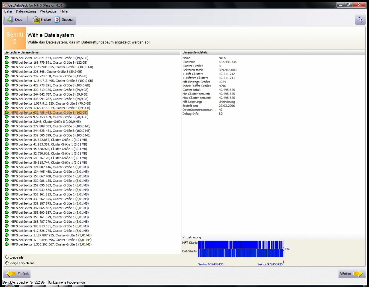369x287 pixels.
Task: Click the Ende toolbar button
Action: click(15, 20)
